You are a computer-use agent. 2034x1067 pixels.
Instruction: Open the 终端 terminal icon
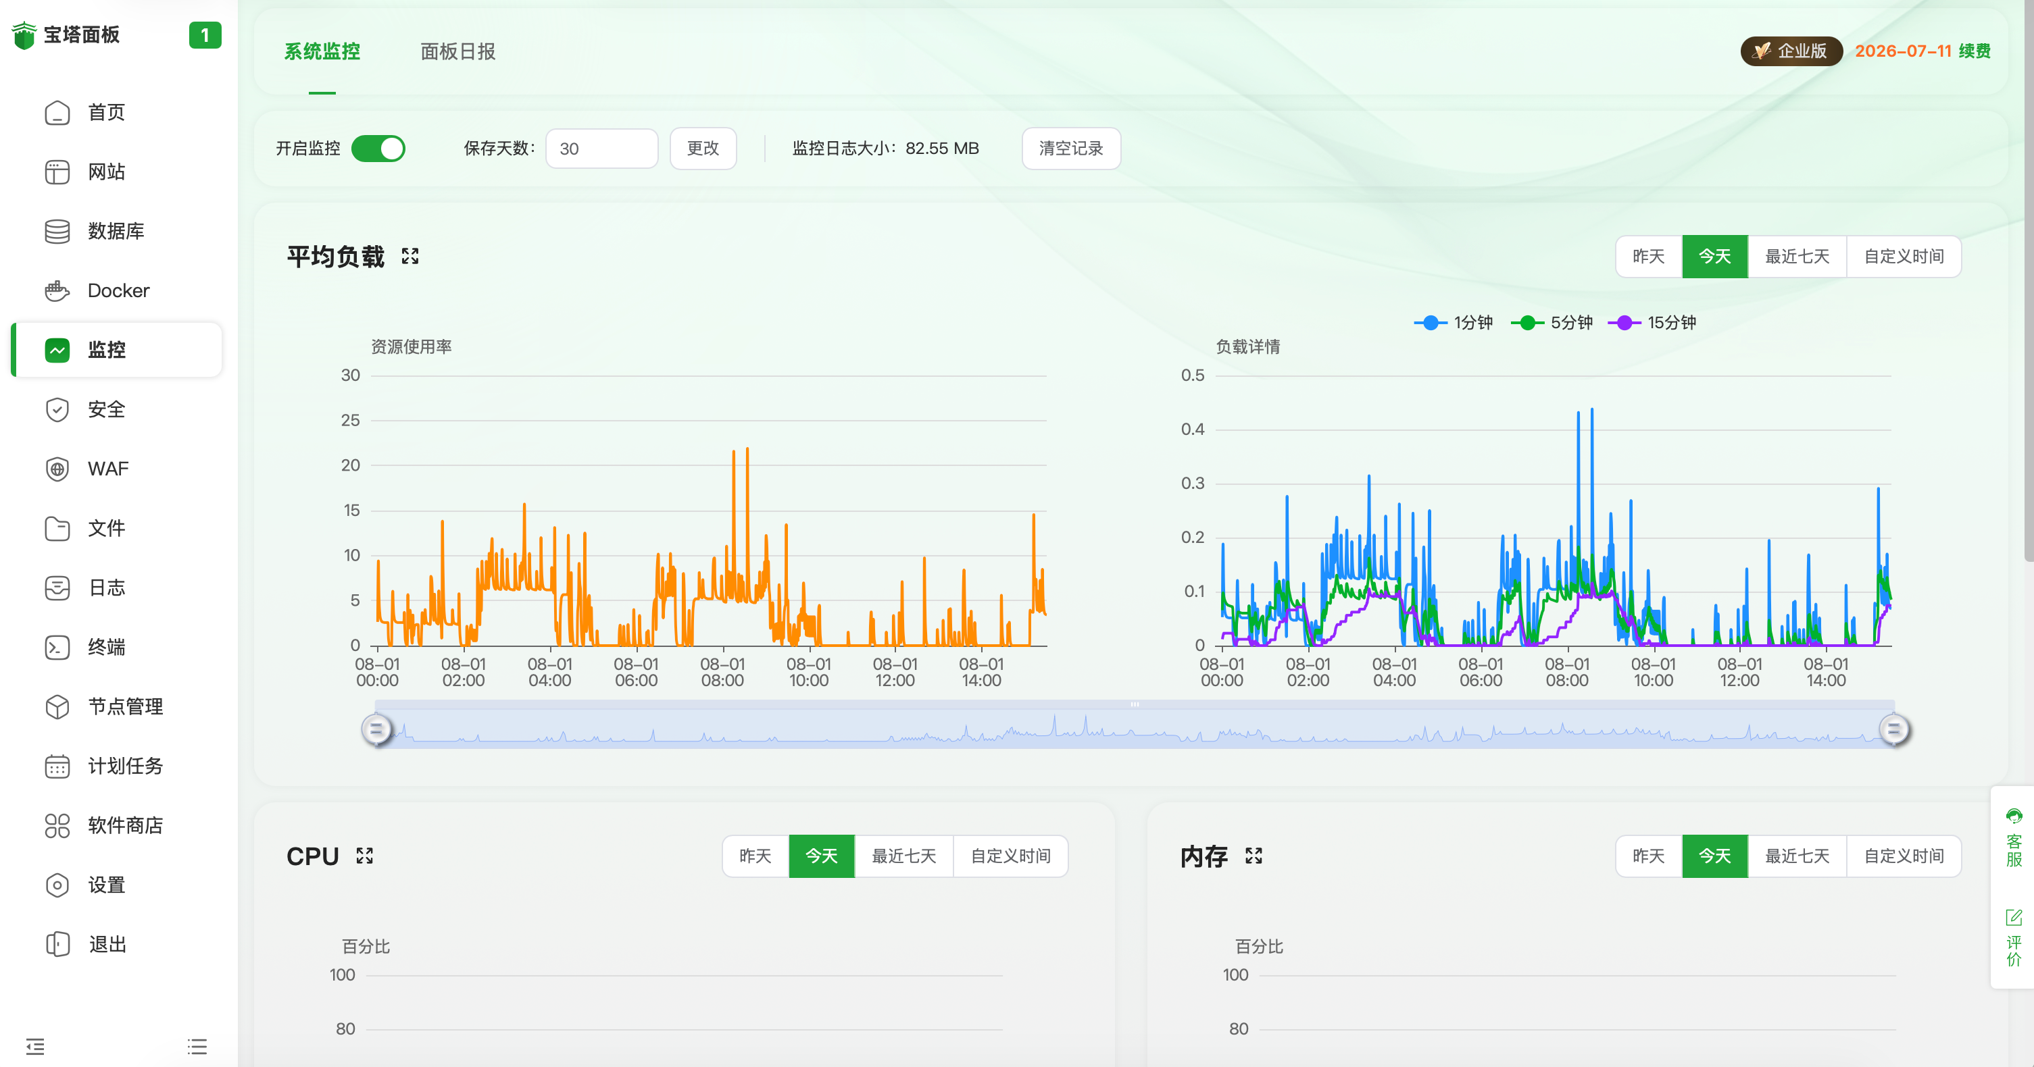tap(57, 647)
